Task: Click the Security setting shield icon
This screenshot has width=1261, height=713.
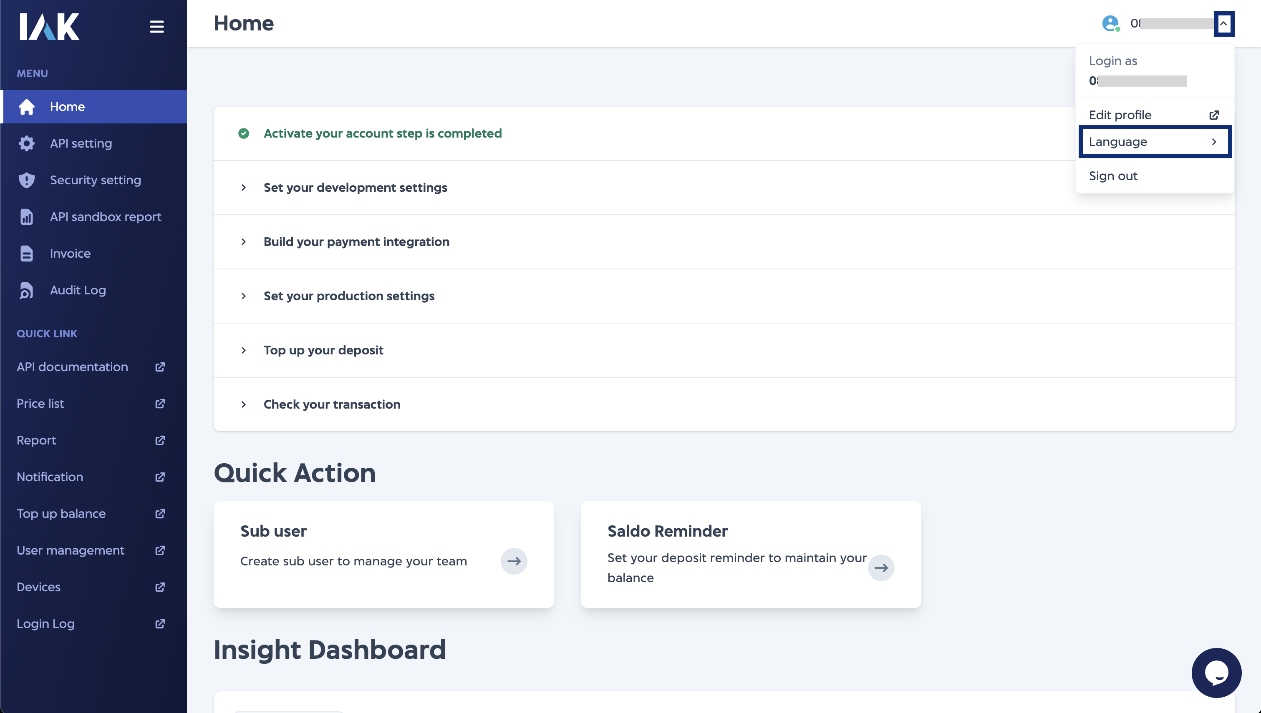Action: 26,180
